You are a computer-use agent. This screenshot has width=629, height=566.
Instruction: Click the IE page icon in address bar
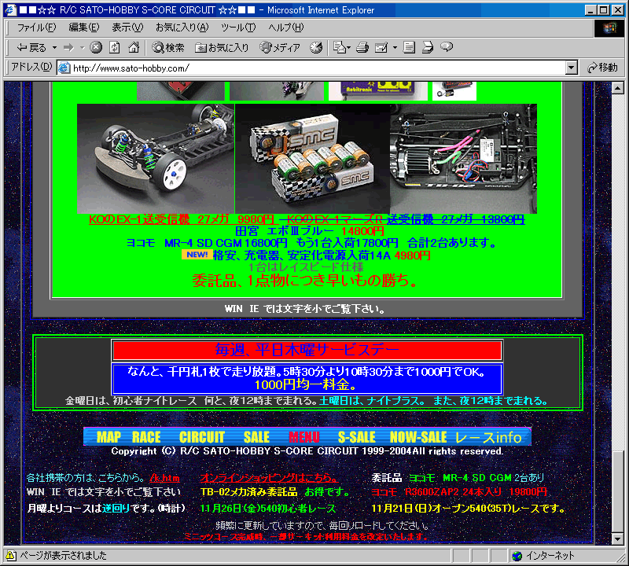[64, 68]
